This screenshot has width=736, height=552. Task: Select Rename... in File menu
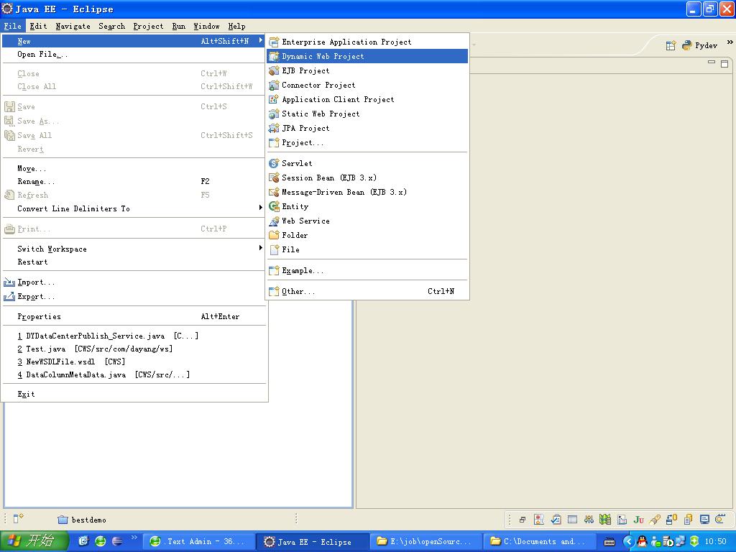tap(134, 182)
